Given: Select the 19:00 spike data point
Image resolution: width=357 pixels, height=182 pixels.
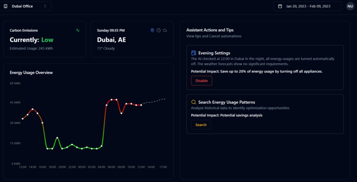Looking at the screenshot, I should pos(57,138).
